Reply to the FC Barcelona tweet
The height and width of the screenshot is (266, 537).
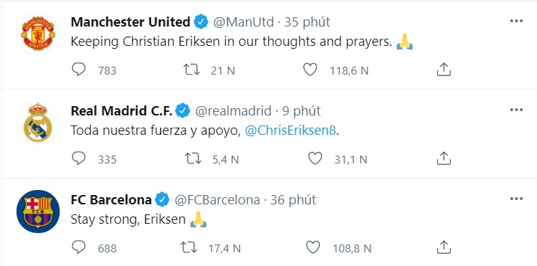[79, 247]
